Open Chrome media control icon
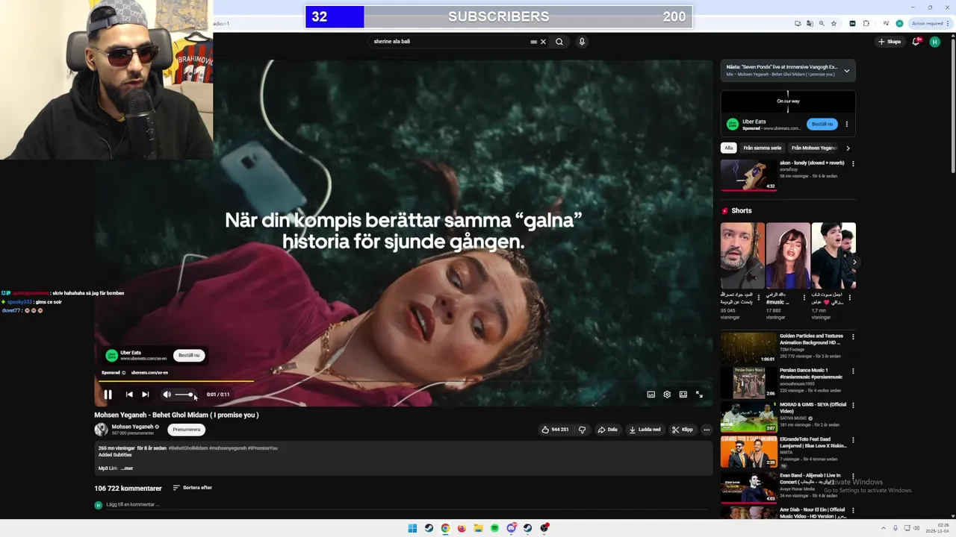 [x=886, y=23]
